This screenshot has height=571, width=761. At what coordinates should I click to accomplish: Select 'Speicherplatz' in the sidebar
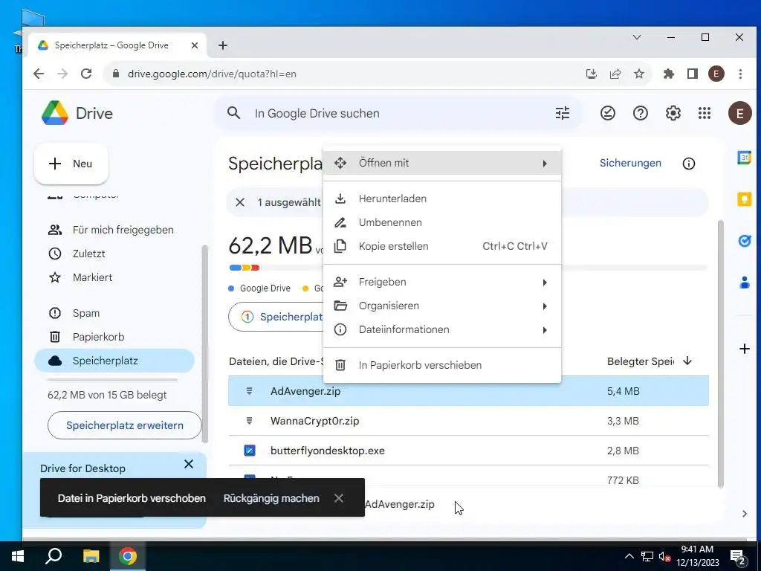coord(114,361)
